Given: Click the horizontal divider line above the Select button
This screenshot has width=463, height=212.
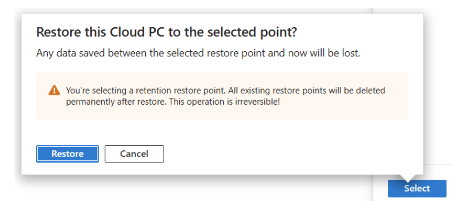Looking at the screenshot, I should tap(437, 165).
